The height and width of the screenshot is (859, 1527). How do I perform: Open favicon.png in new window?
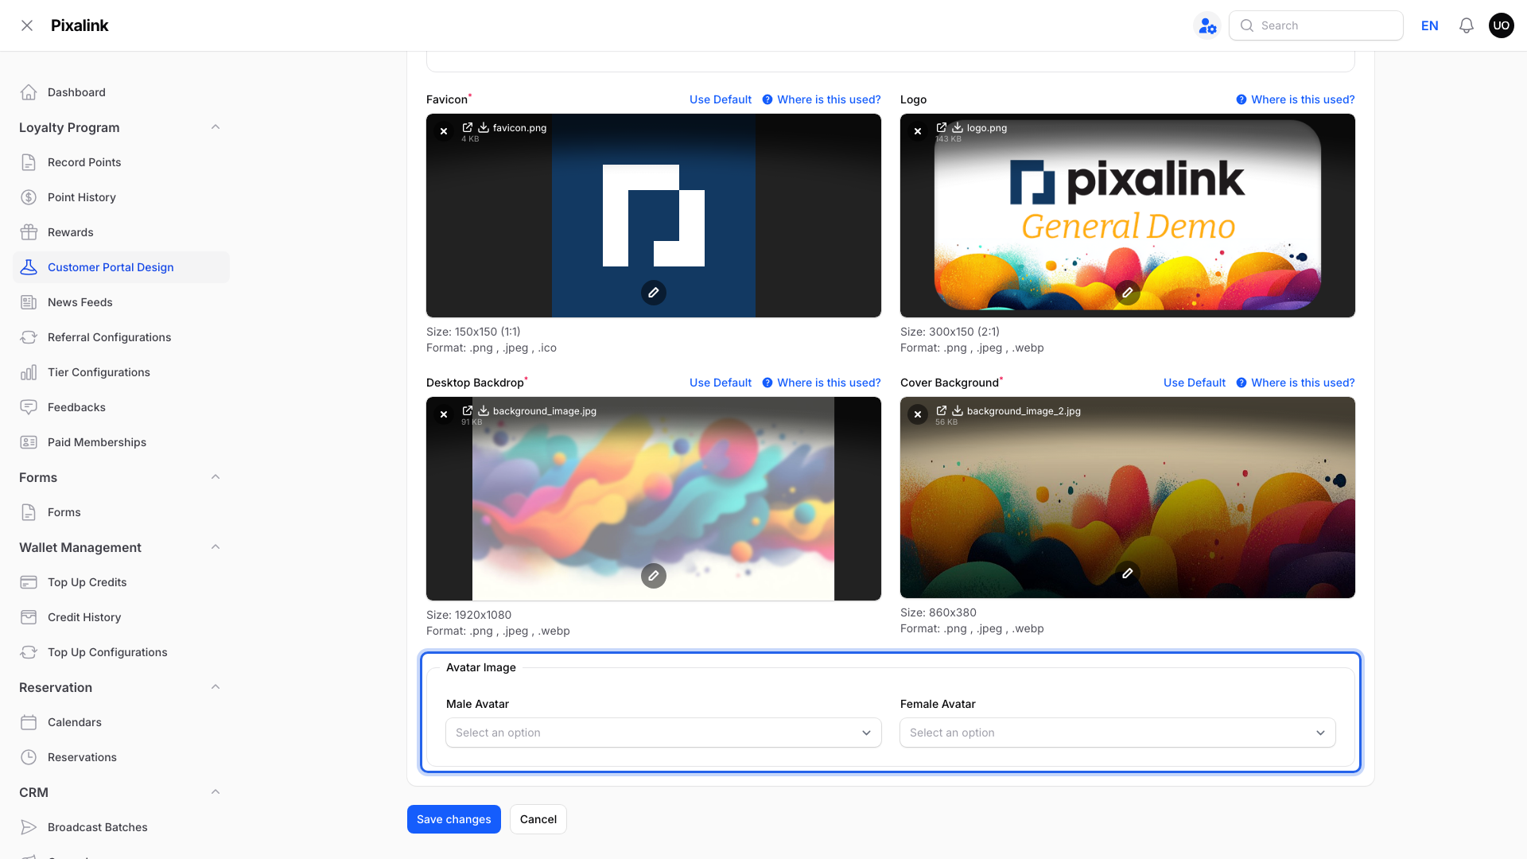pos(468,127)
